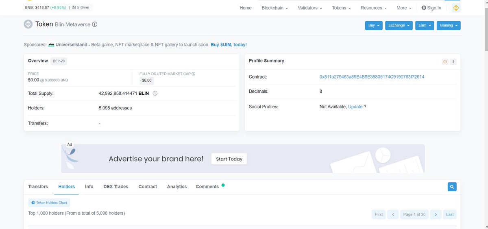Click the orange circle icon in Profile Summary
Viewport: 488px width, 229px height.
(445, 62)
